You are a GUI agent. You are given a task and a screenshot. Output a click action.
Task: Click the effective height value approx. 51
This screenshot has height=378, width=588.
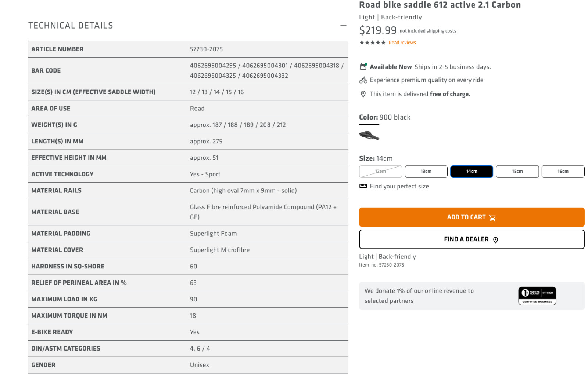pos(204,158)
